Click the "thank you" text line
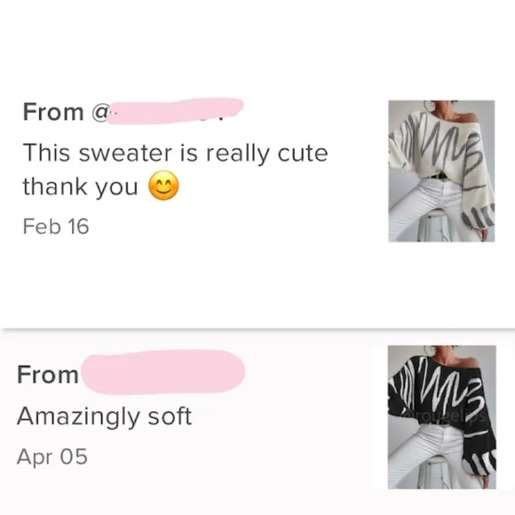Viewport: 515px width, 515px height. pyautogui.click(x=80, y=186)
